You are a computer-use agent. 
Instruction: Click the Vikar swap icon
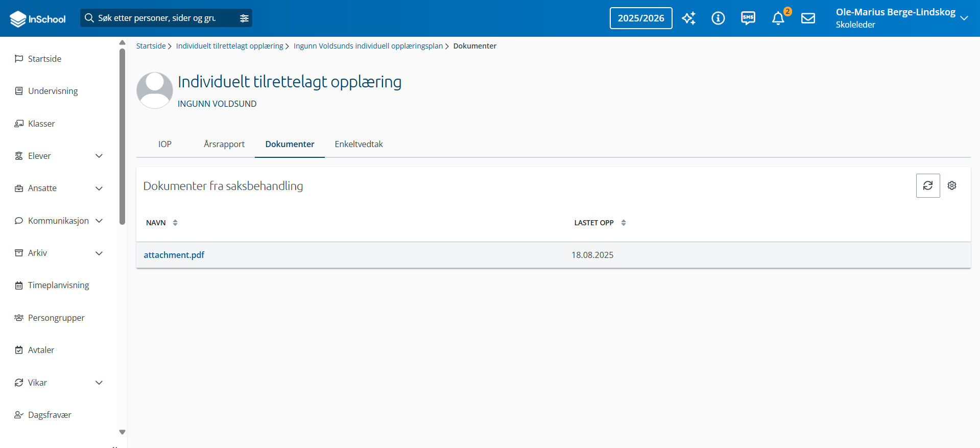[x=19, y=383]
